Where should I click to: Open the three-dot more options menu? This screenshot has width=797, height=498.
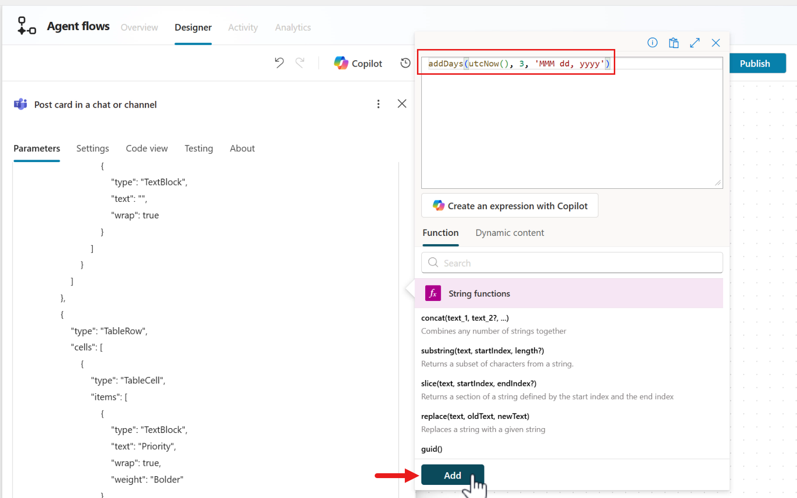tap(378, 104)
